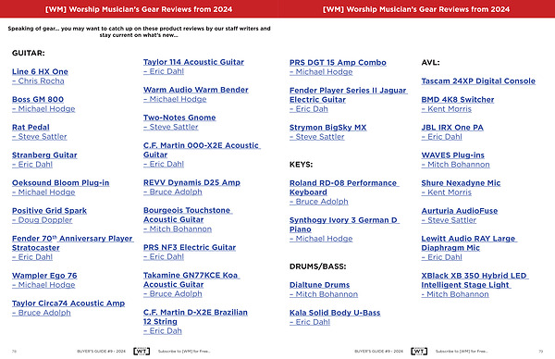Screen dimensions: 555x359
Task: Select the Taylor 114 Acoustic Guitar review
Action: tap(193, 62)
